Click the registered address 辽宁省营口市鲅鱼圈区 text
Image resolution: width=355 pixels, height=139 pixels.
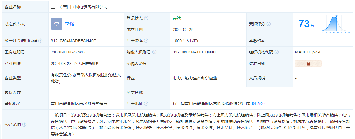(x=211, y=104)
